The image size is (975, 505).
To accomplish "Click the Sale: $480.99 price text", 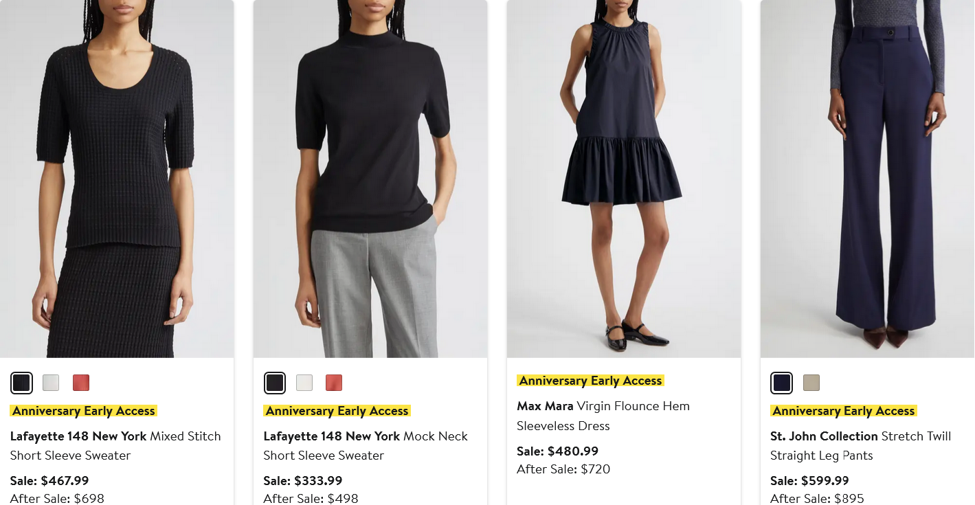I will click(558, 451).
